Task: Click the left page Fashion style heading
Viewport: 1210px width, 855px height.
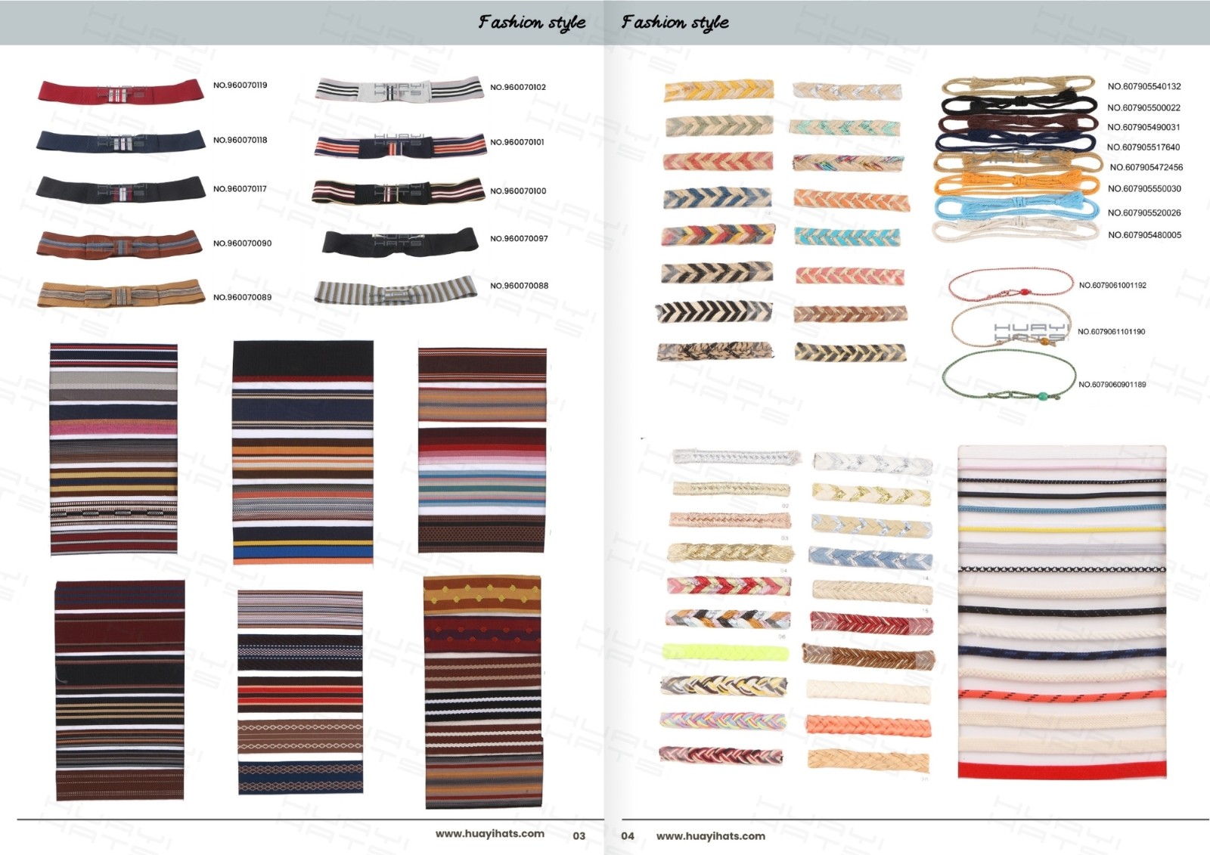Action: point(532,23)
